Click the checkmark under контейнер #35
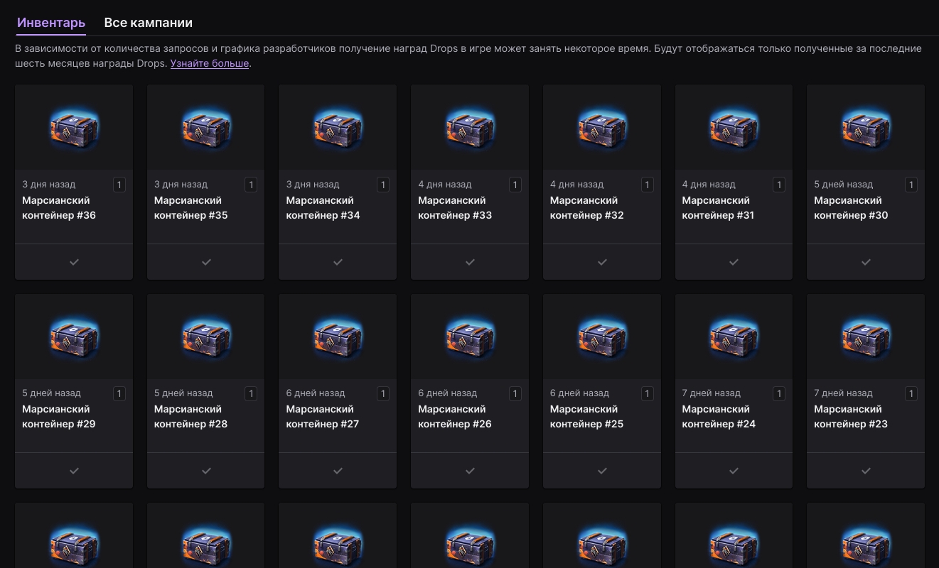The height and width of the screenshot is (568, 939). click(x=206, y=262)
